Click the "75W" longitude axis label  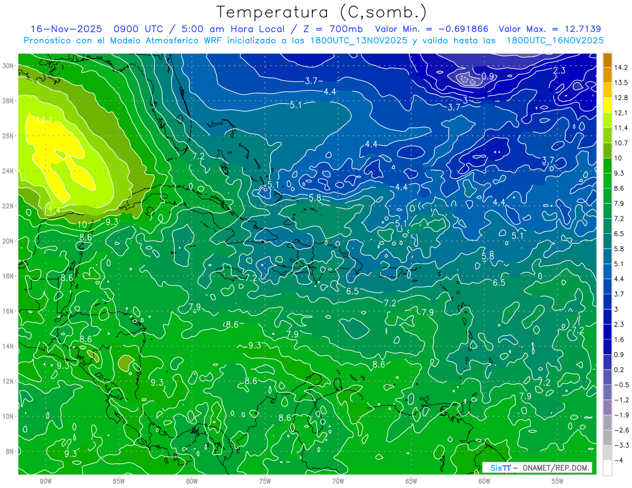pos(265,481)
